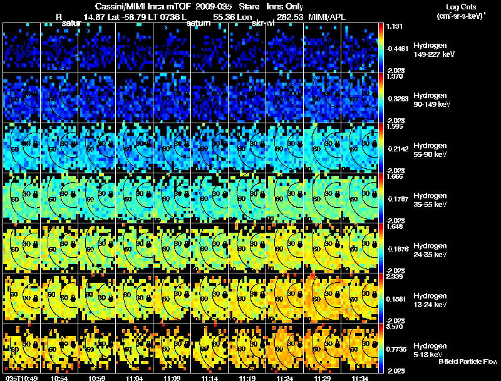This screenshot has height=381, width=501.
Task: Select the color scale midpoint '0.2142'
Action: click(398, 149)
